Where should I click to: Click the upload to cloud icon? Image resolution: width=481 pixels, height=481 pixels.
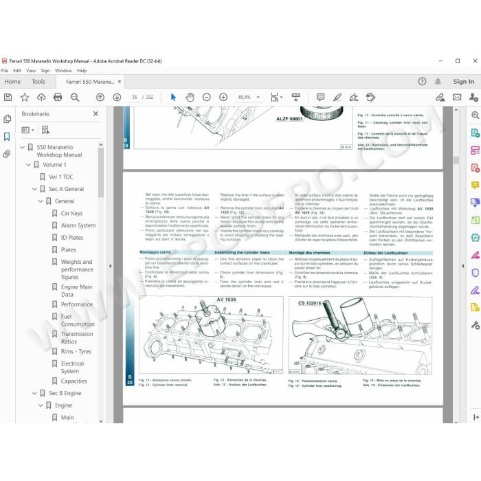[41, 98]
